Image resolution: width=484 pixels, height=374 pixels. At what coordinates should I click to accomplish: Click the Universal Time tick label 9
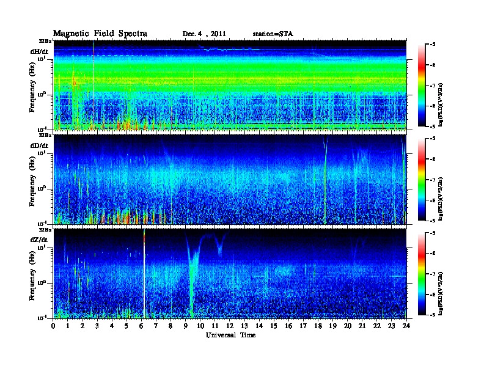click(x=186, y=326)
